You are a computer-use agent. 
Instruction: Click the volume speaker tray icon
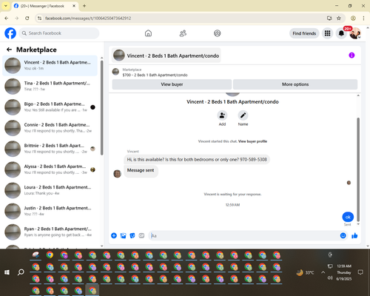330,278
